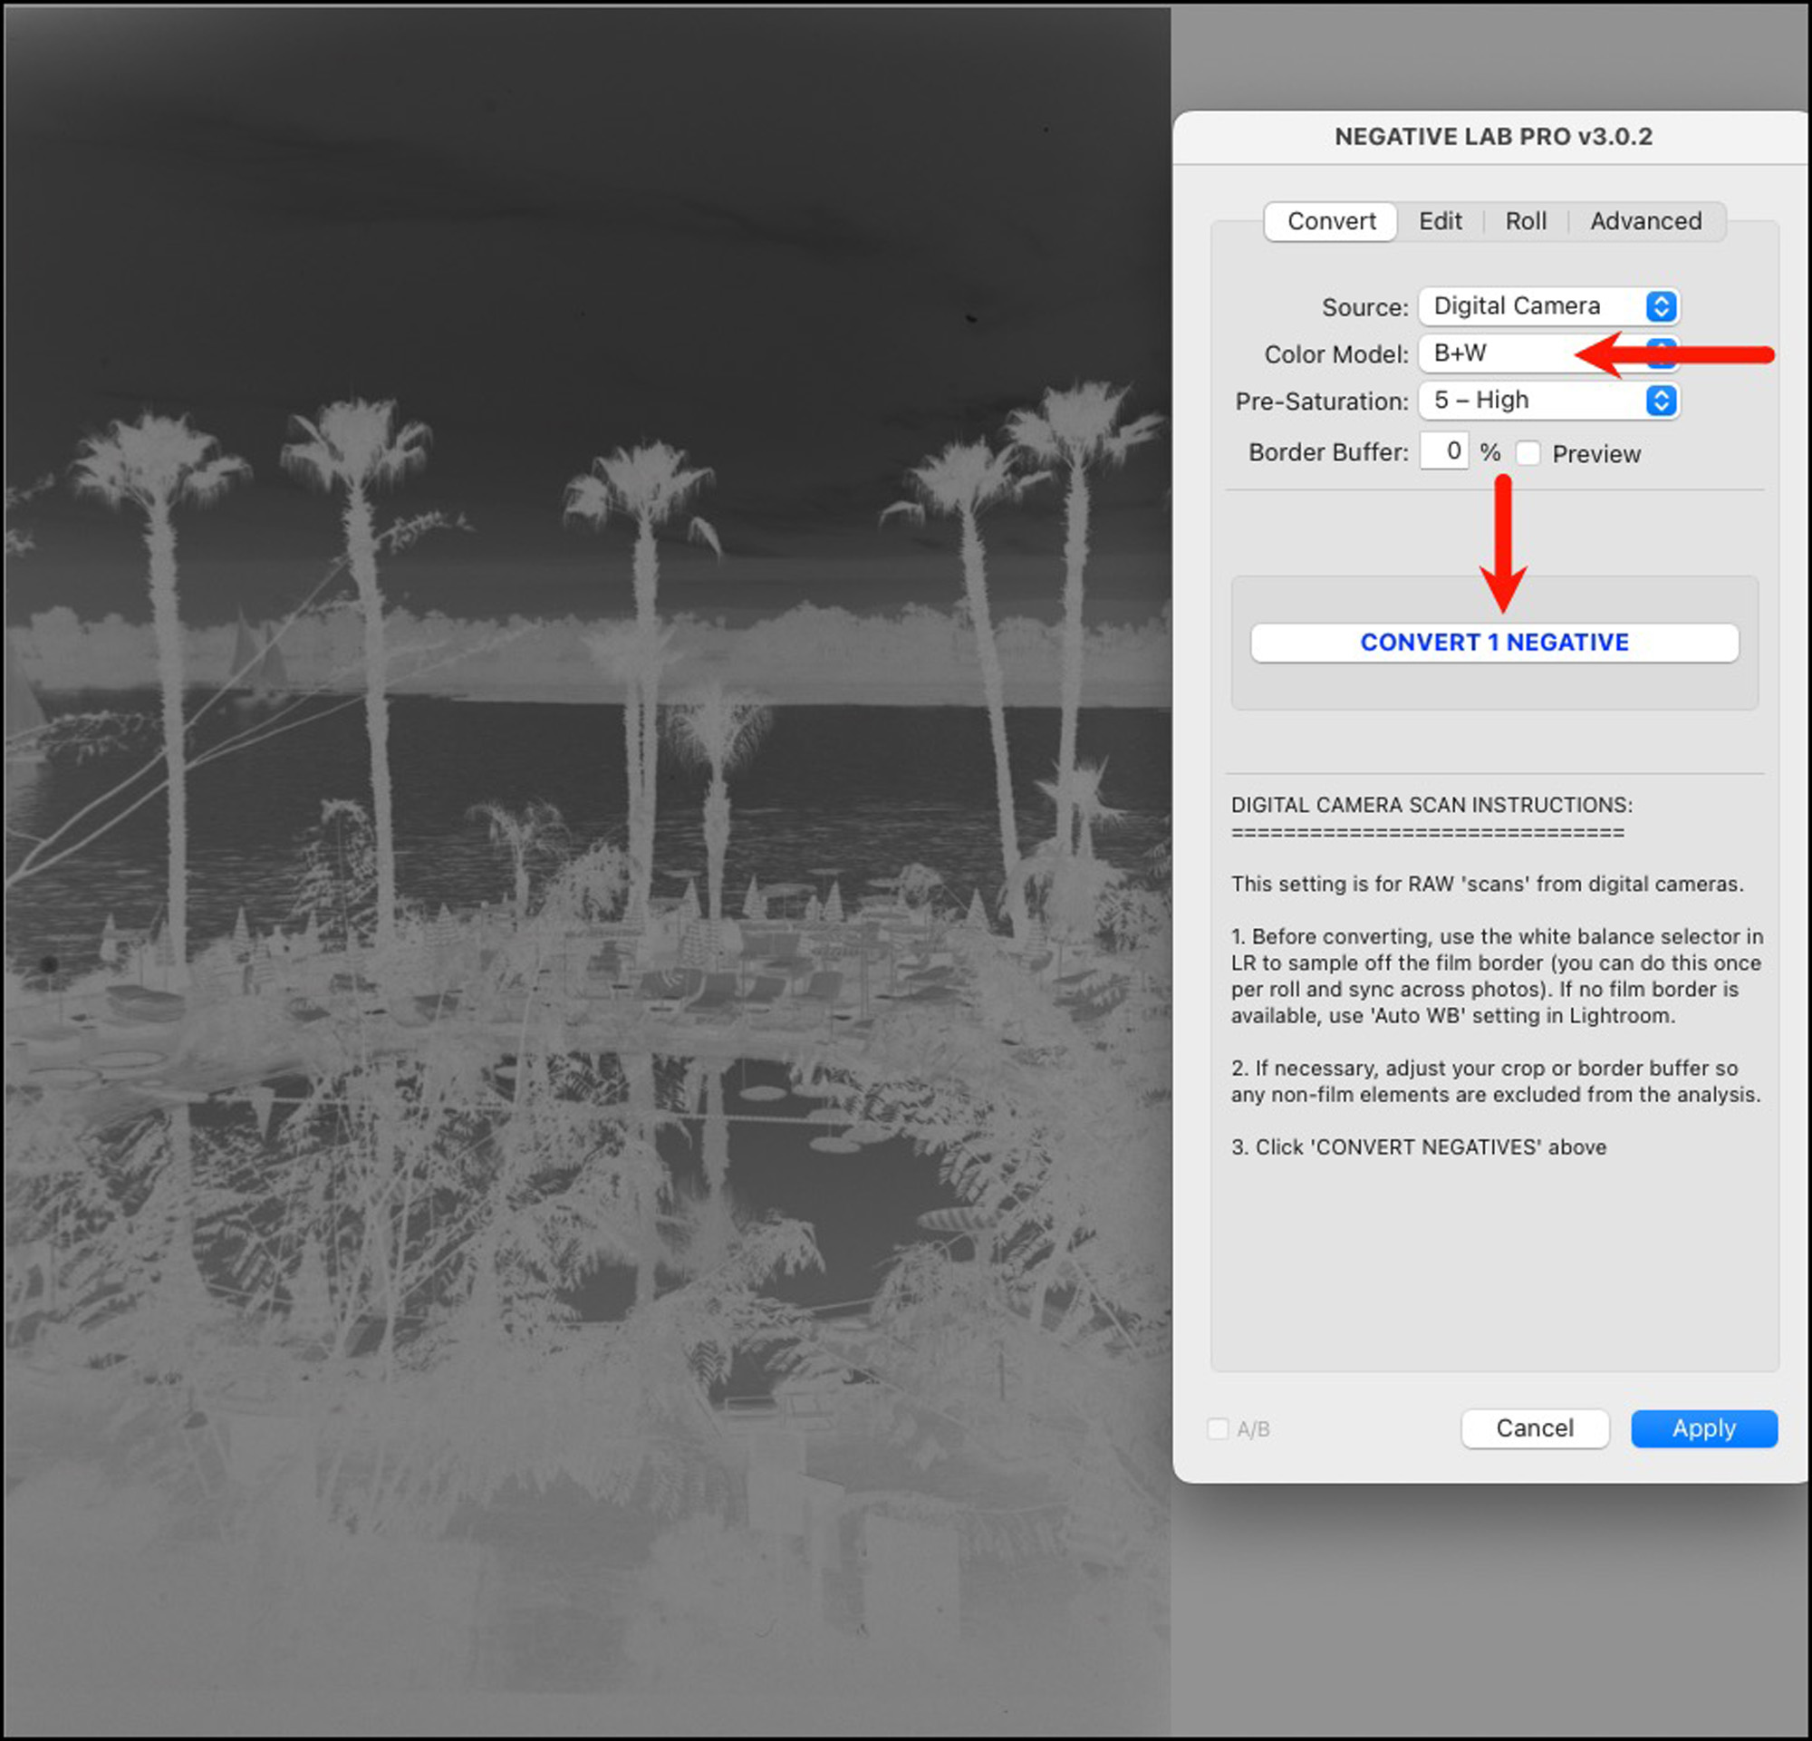Image resolution: width=1812 pixels, height=1741 pixels.
Task: Open the Roll tab
Action: coord(1526,221)
